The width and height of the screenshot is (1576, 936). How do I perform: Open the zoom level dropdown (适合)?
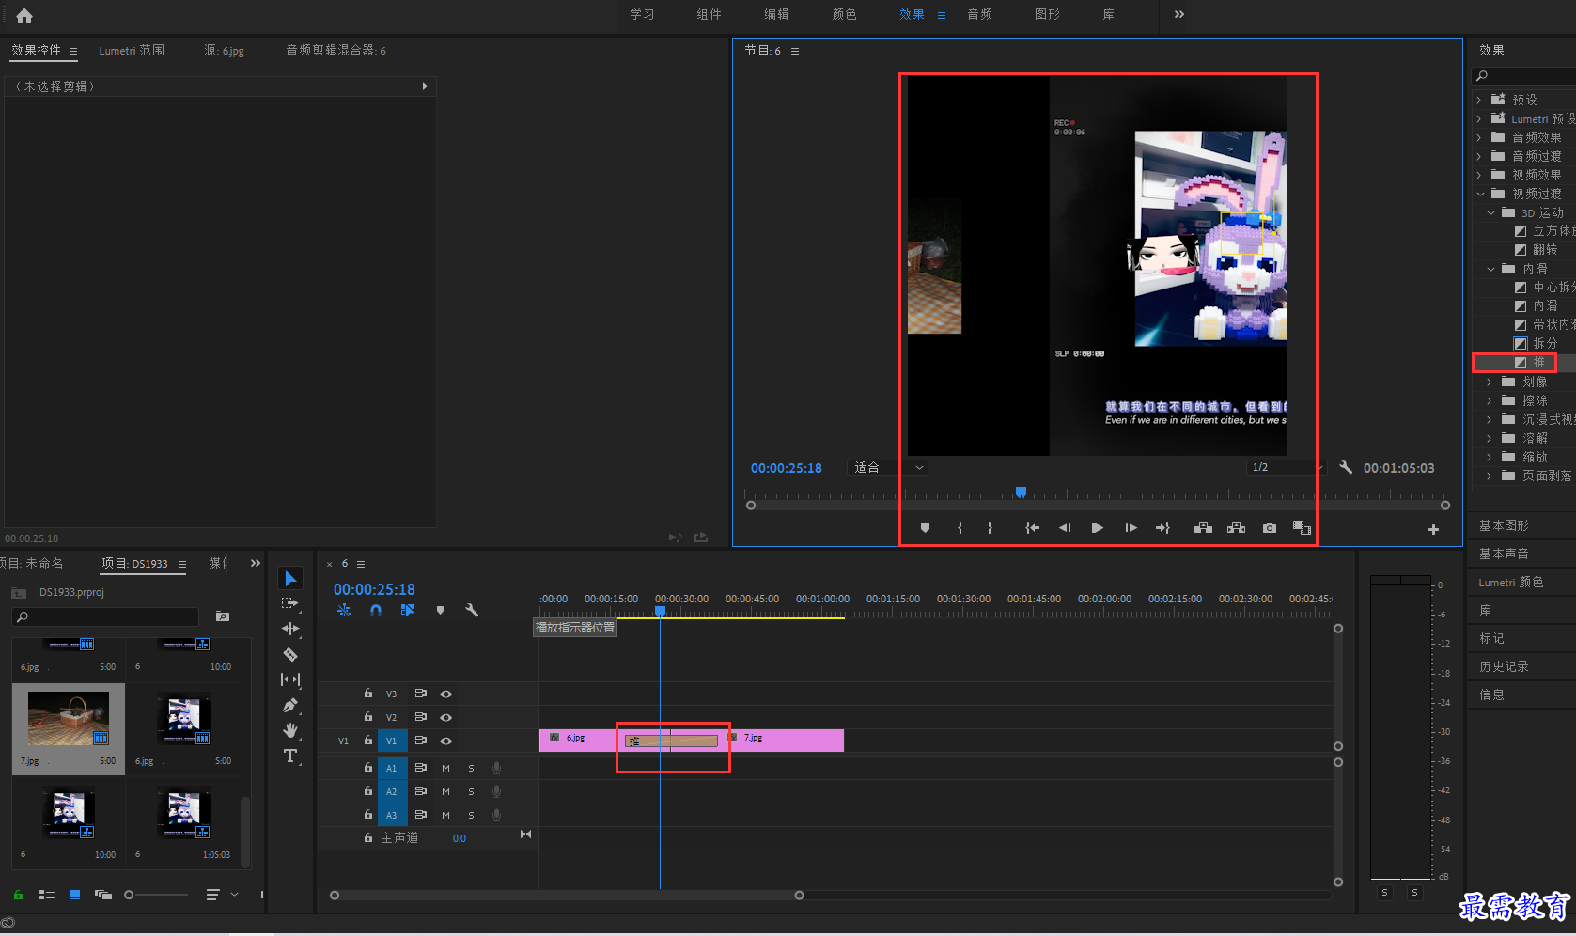pos(887,467)
